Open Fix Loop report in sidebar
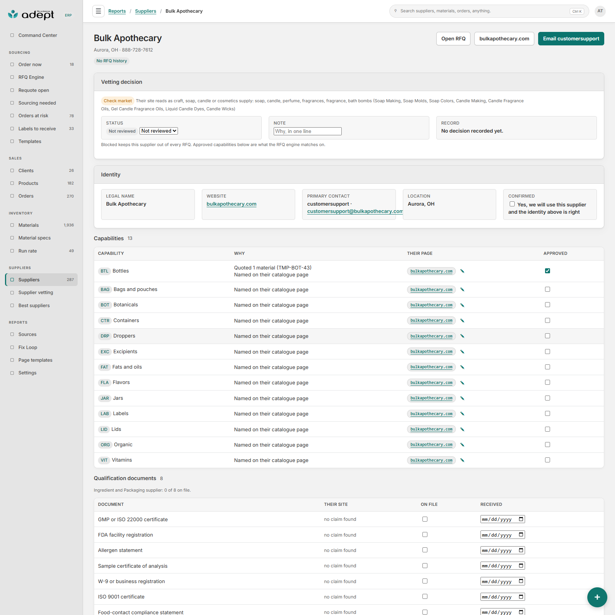 tap(42, 347)
